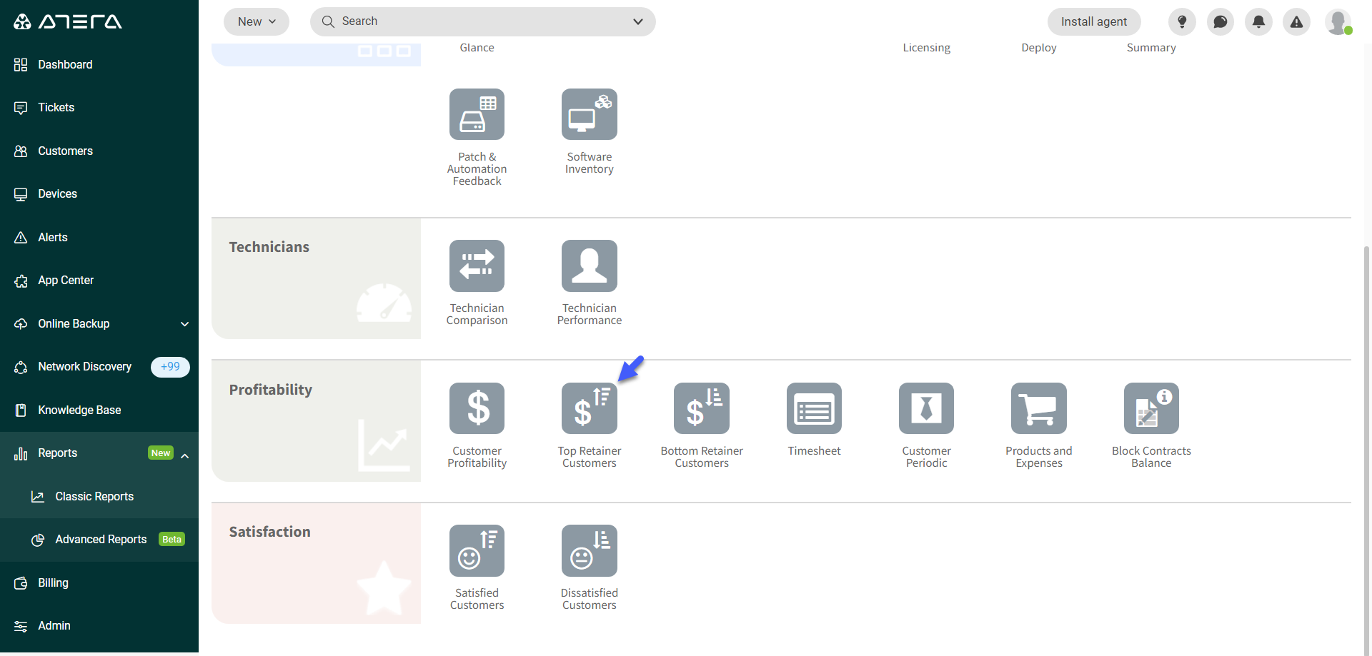Expand the Search dropdown arrow
The image size is (1372, 656).
tap(638, 21)
